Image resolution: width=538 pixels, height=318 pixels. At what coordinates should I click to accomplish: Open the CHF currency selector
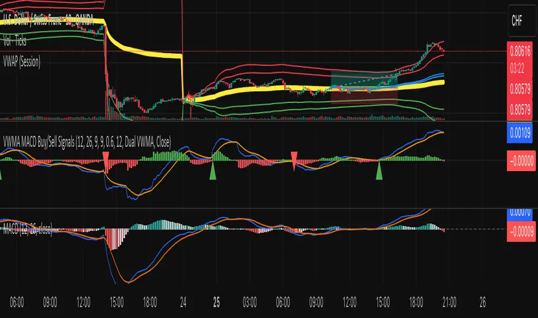tap(522, 21)
